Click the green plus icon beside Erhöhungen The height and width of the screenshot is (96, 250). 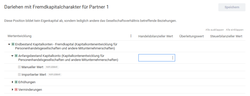click(x=16, y=82)
